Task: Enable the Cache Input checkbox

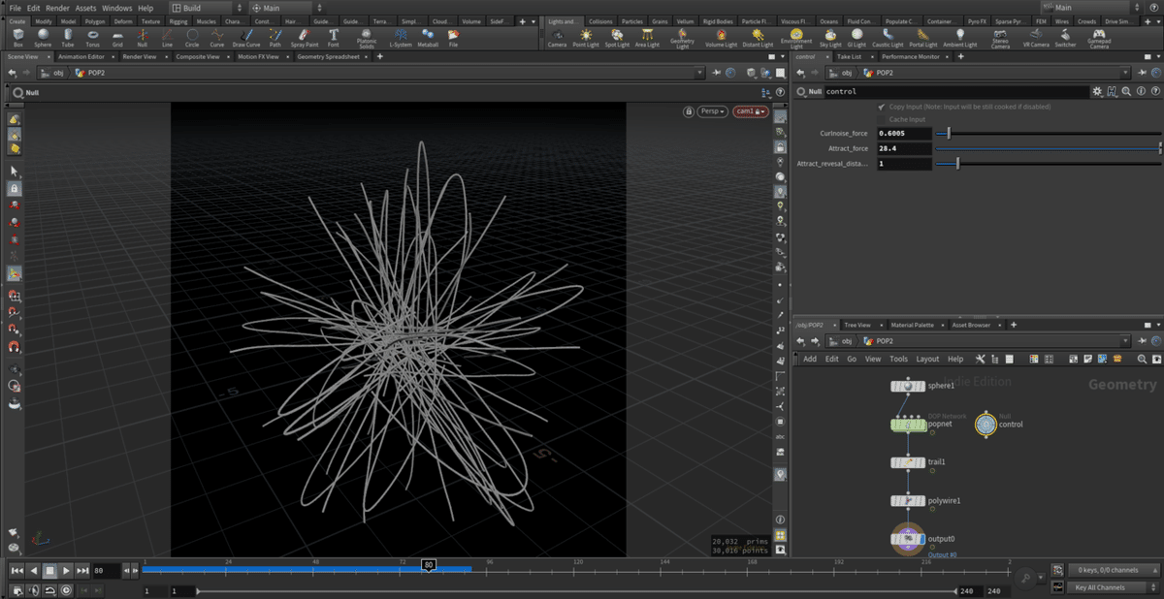Action: point(881,119)
